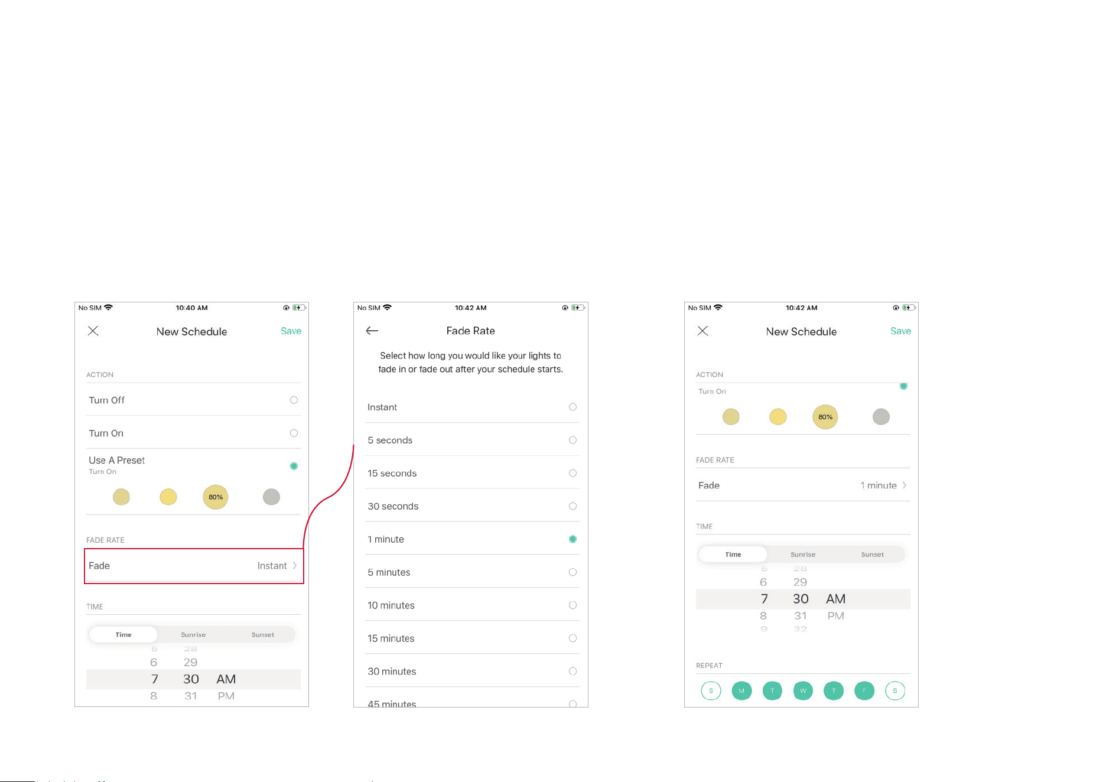Toggle Wednesday repeat day circle
The image size is (1106, 782).
click(803, 690)
